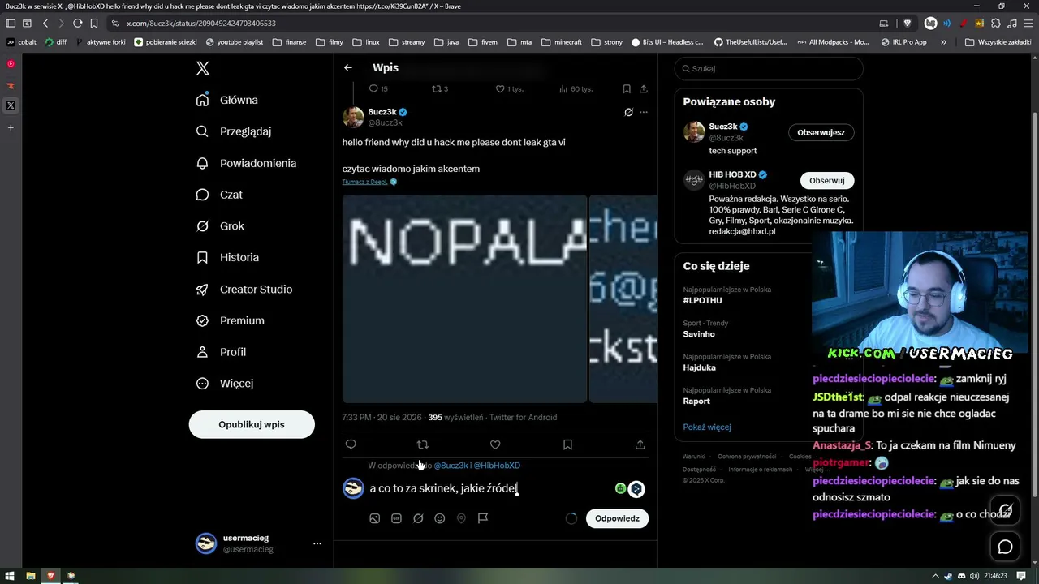Click the Tłumacz z DeepL link

tap(364, 182)
